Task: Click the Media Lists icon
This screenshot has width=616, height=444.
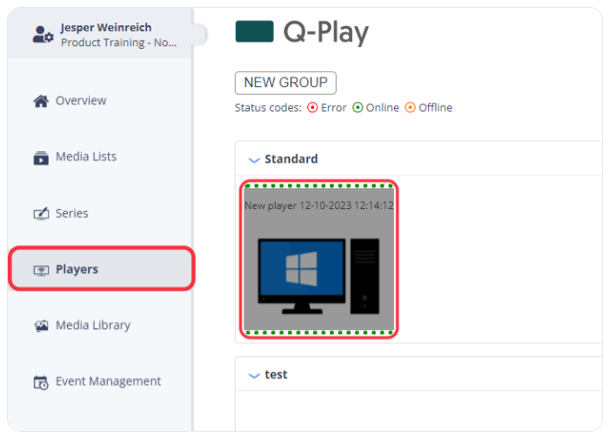Action: [41, 158]
